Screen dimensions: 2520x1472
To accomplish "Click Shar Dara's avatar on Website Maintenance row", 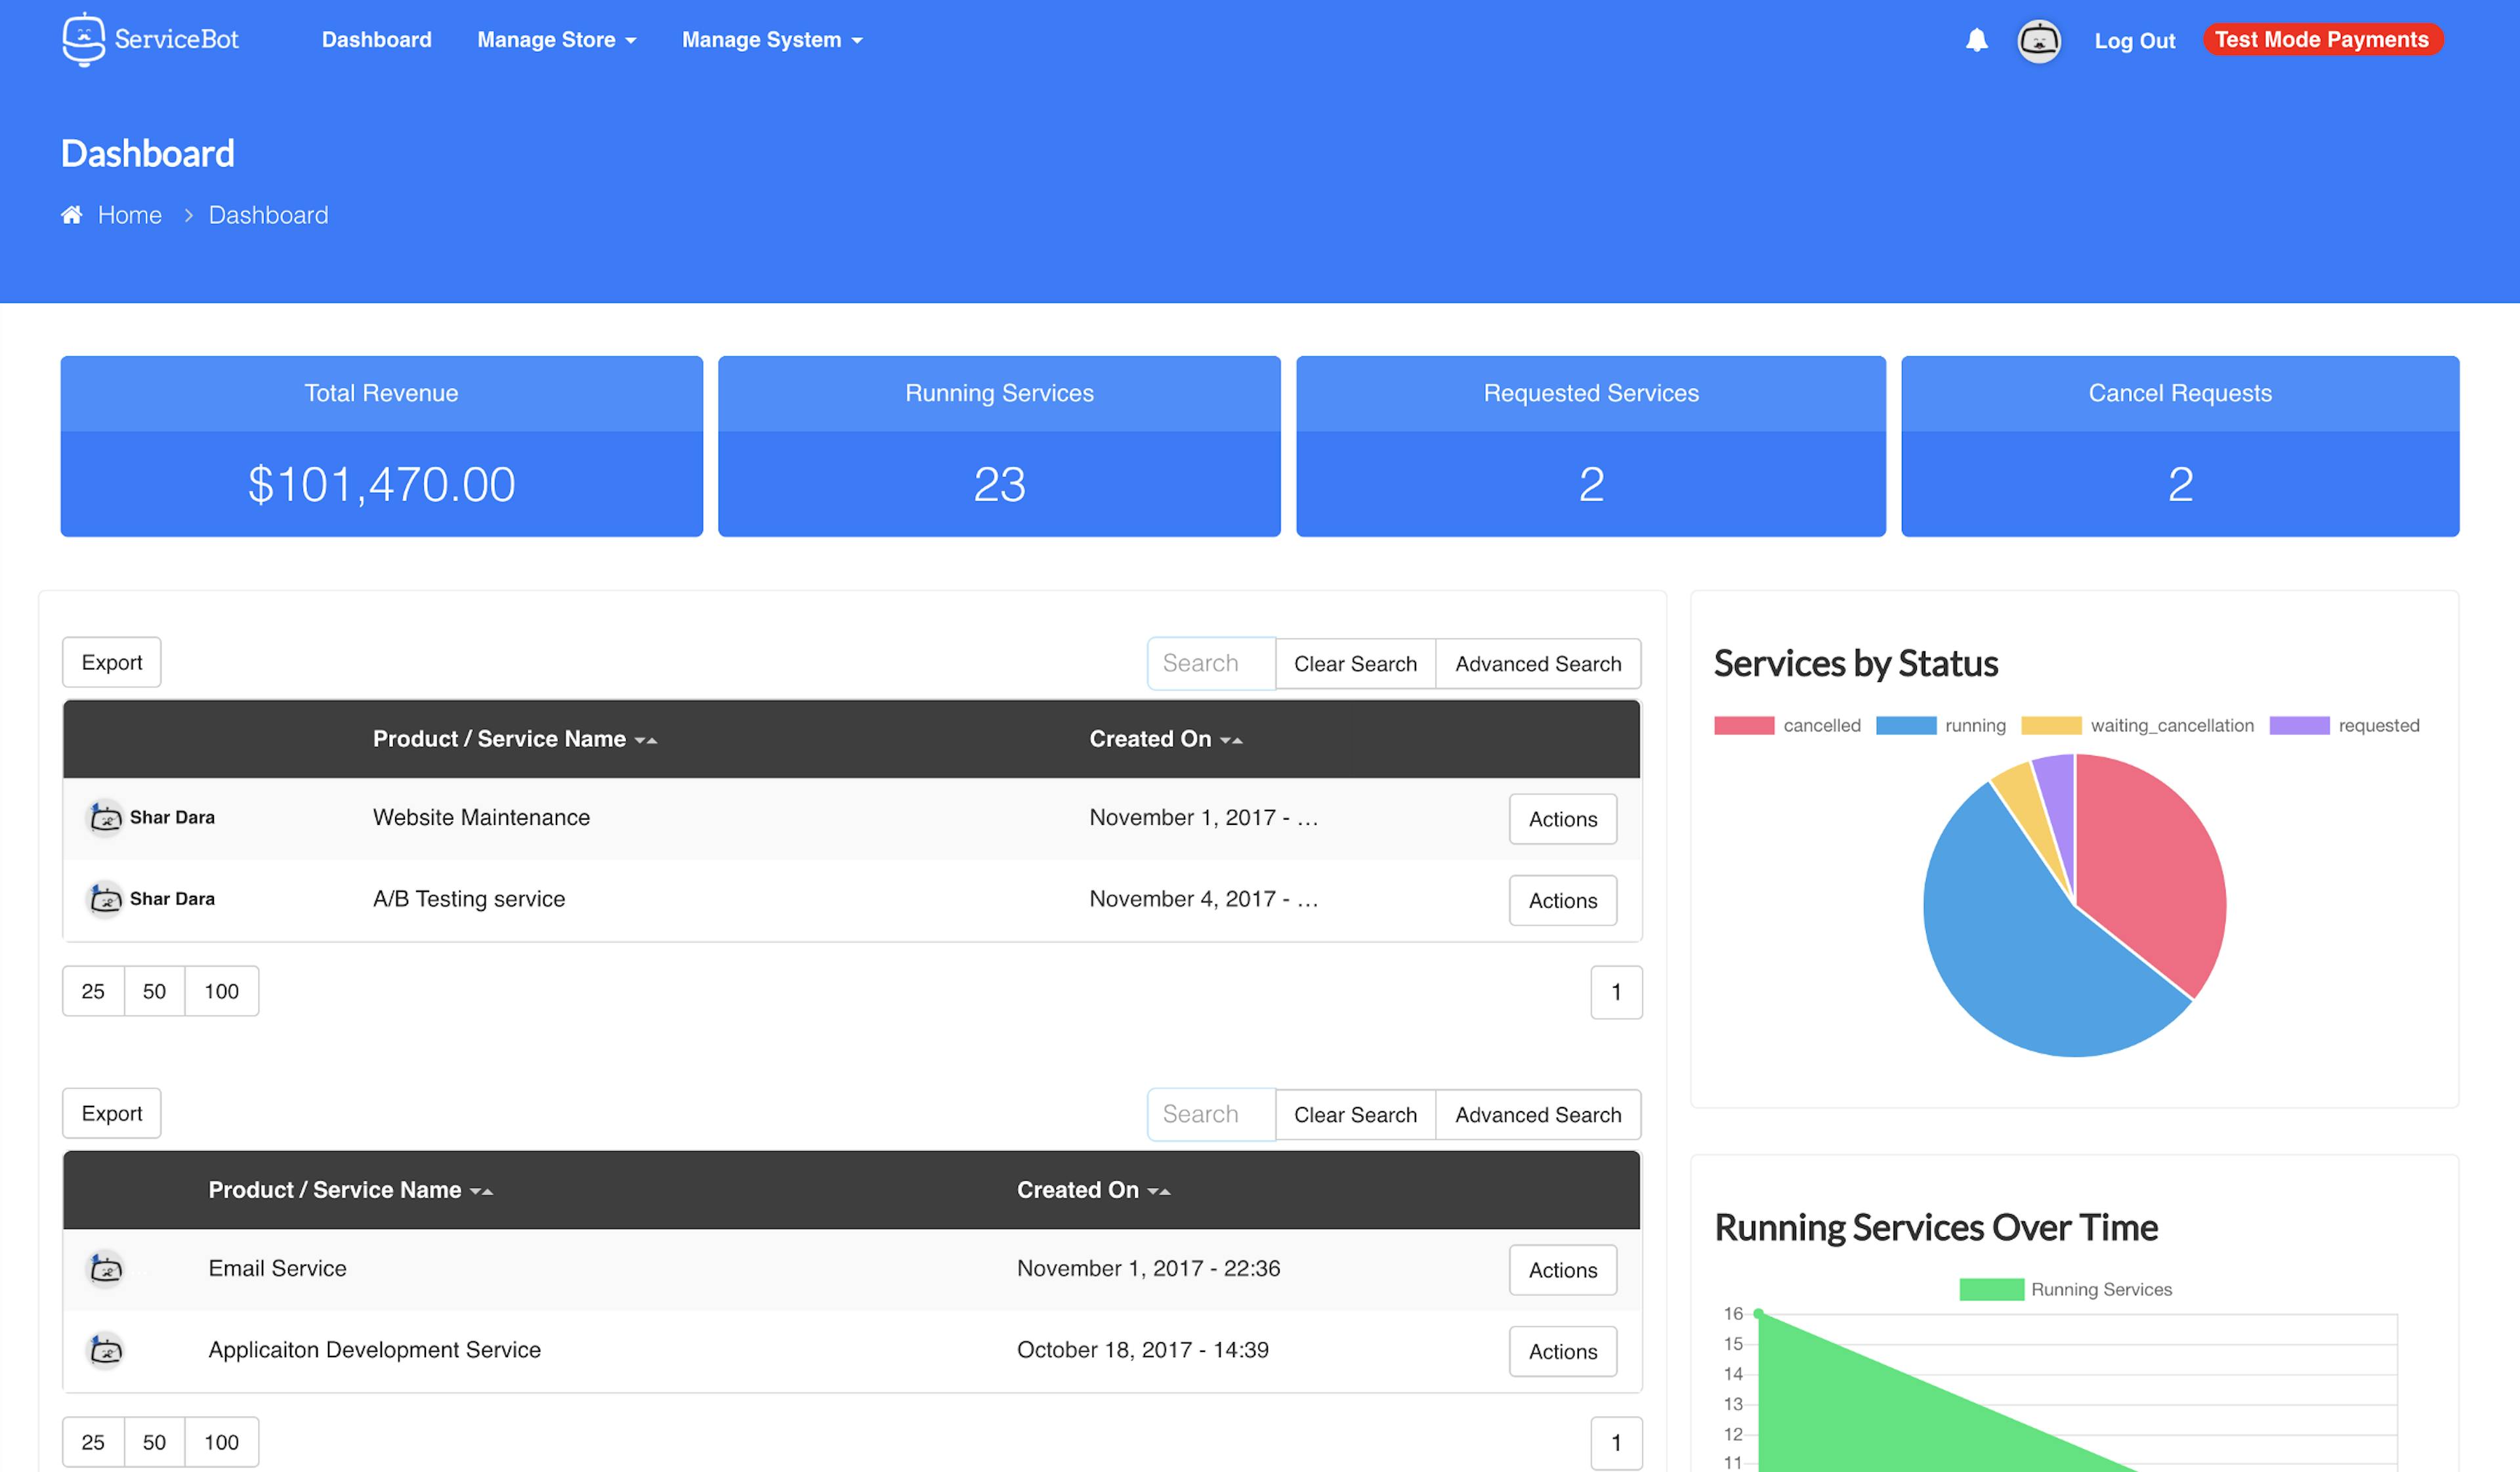I will [105, 818].
